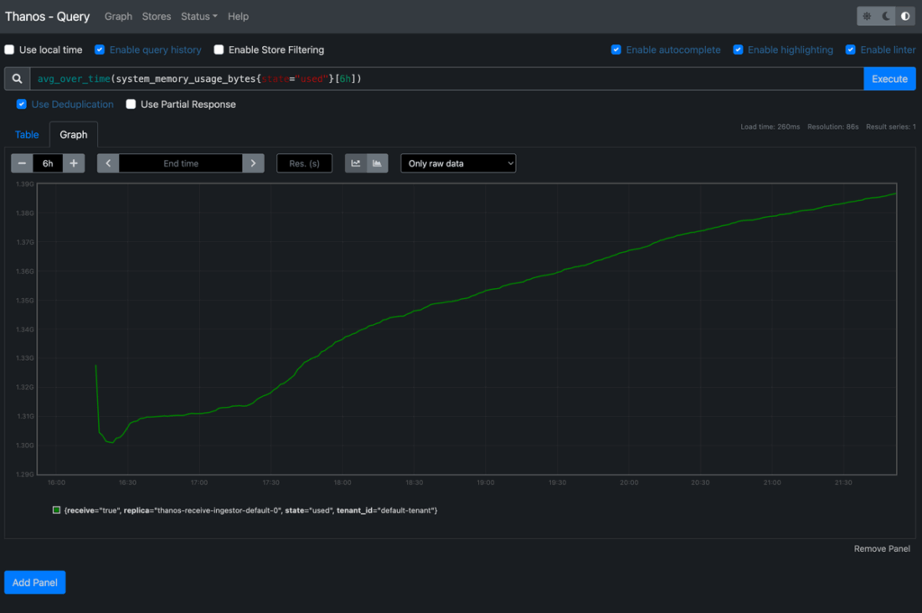Disable the Enable query history checkbox
This screenshot has height=613, width=922.
point(100,50)
